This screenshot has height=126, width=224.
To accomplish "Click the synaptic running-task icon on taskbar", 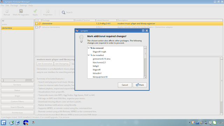I will pos(33,122).
